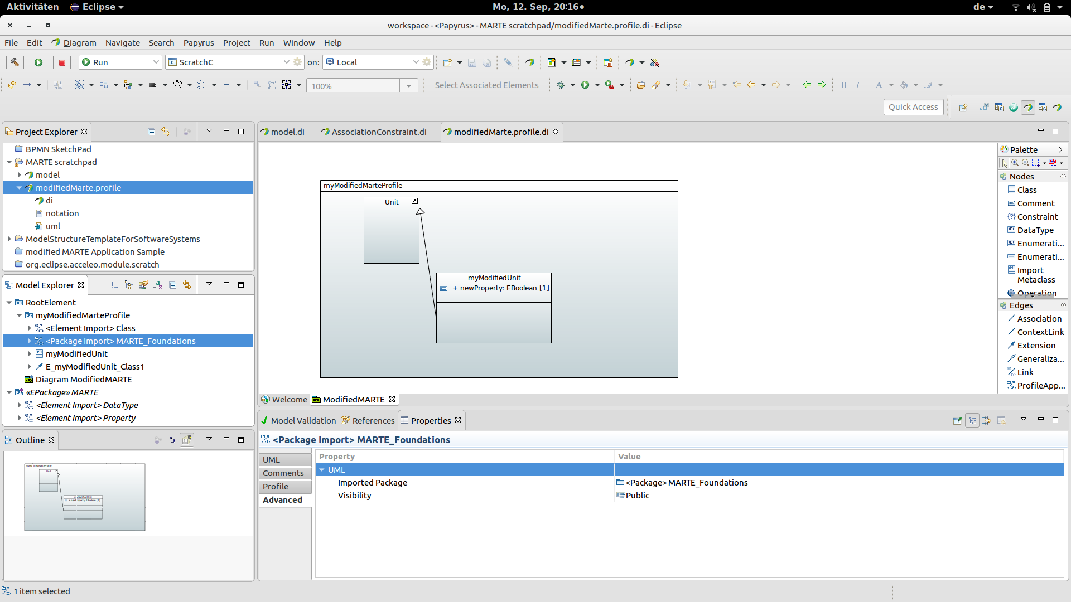This screenshot has height=602, width=1071.
Task: Click the shortcut arrow icon on Unit class
Action: (415, 201)
